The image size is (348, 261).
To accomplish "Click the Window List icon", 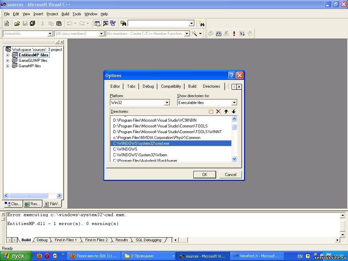I will 113,23.
